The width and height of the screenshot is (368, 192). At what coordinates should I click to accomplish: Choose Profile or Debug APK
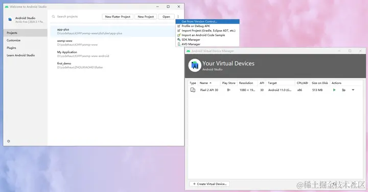tap(208, 26)
